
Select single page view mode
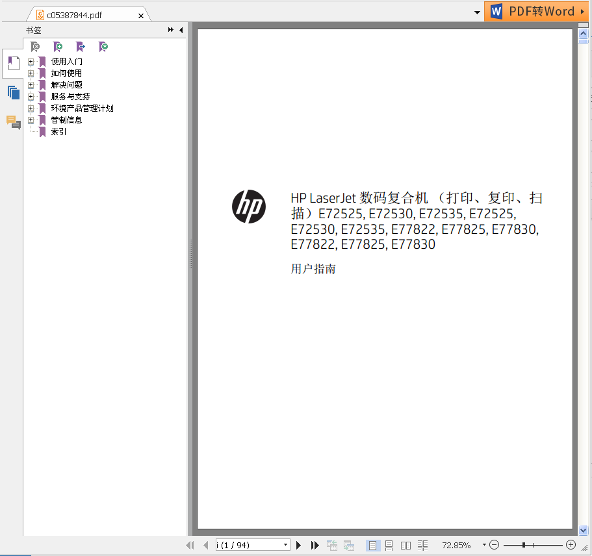(x=372, y=545)
